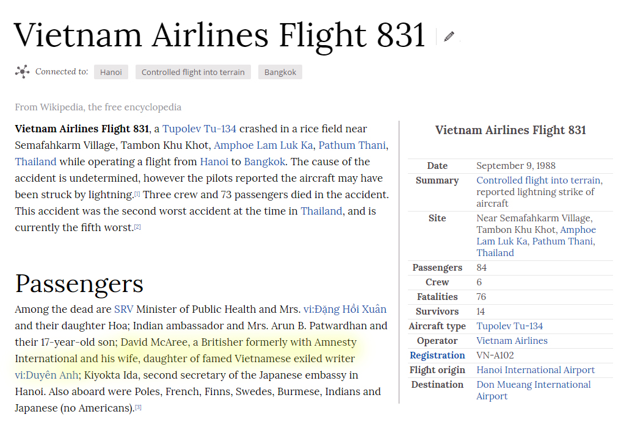Open citation reference number 1

[x=137, y=194]
